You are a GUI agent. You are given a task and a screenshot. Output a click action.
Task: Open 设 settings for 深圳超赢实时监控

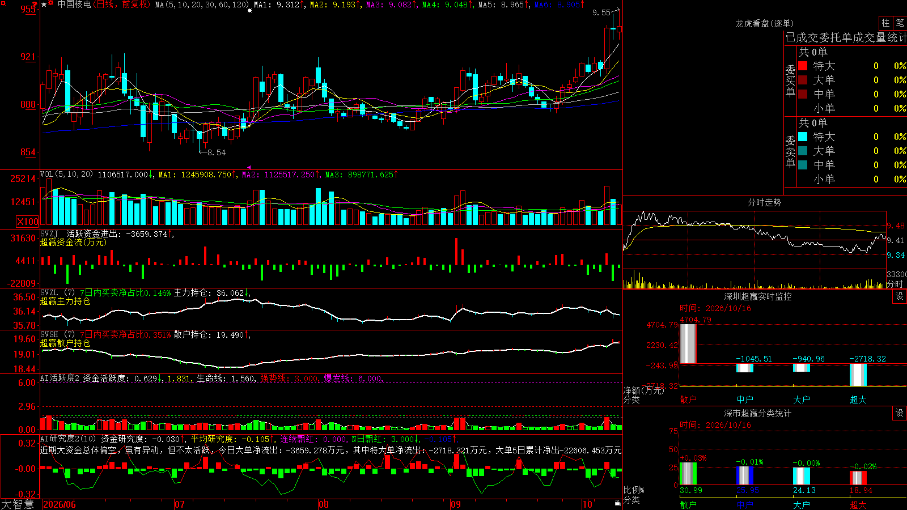click(900, 296)
